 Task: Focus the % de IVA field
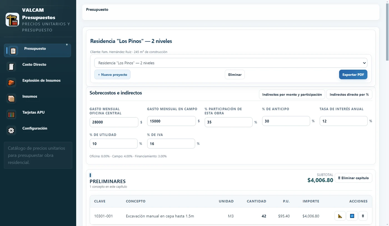171,144
